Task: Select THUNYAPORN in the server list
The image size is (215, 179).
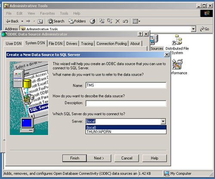Action: click(126, 132)
